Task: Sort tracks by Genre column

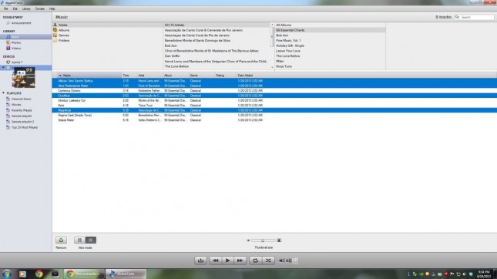Action: point(201,76)
